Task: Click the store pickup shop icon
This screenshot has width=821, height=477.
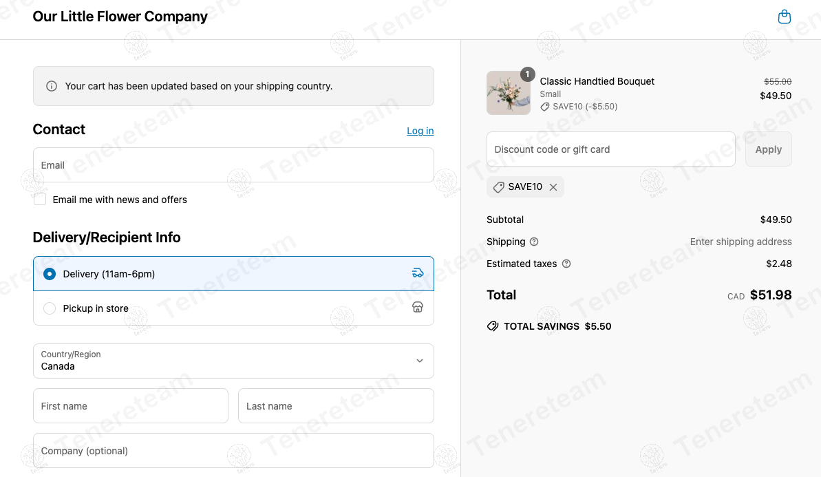Action: (418, 308)
